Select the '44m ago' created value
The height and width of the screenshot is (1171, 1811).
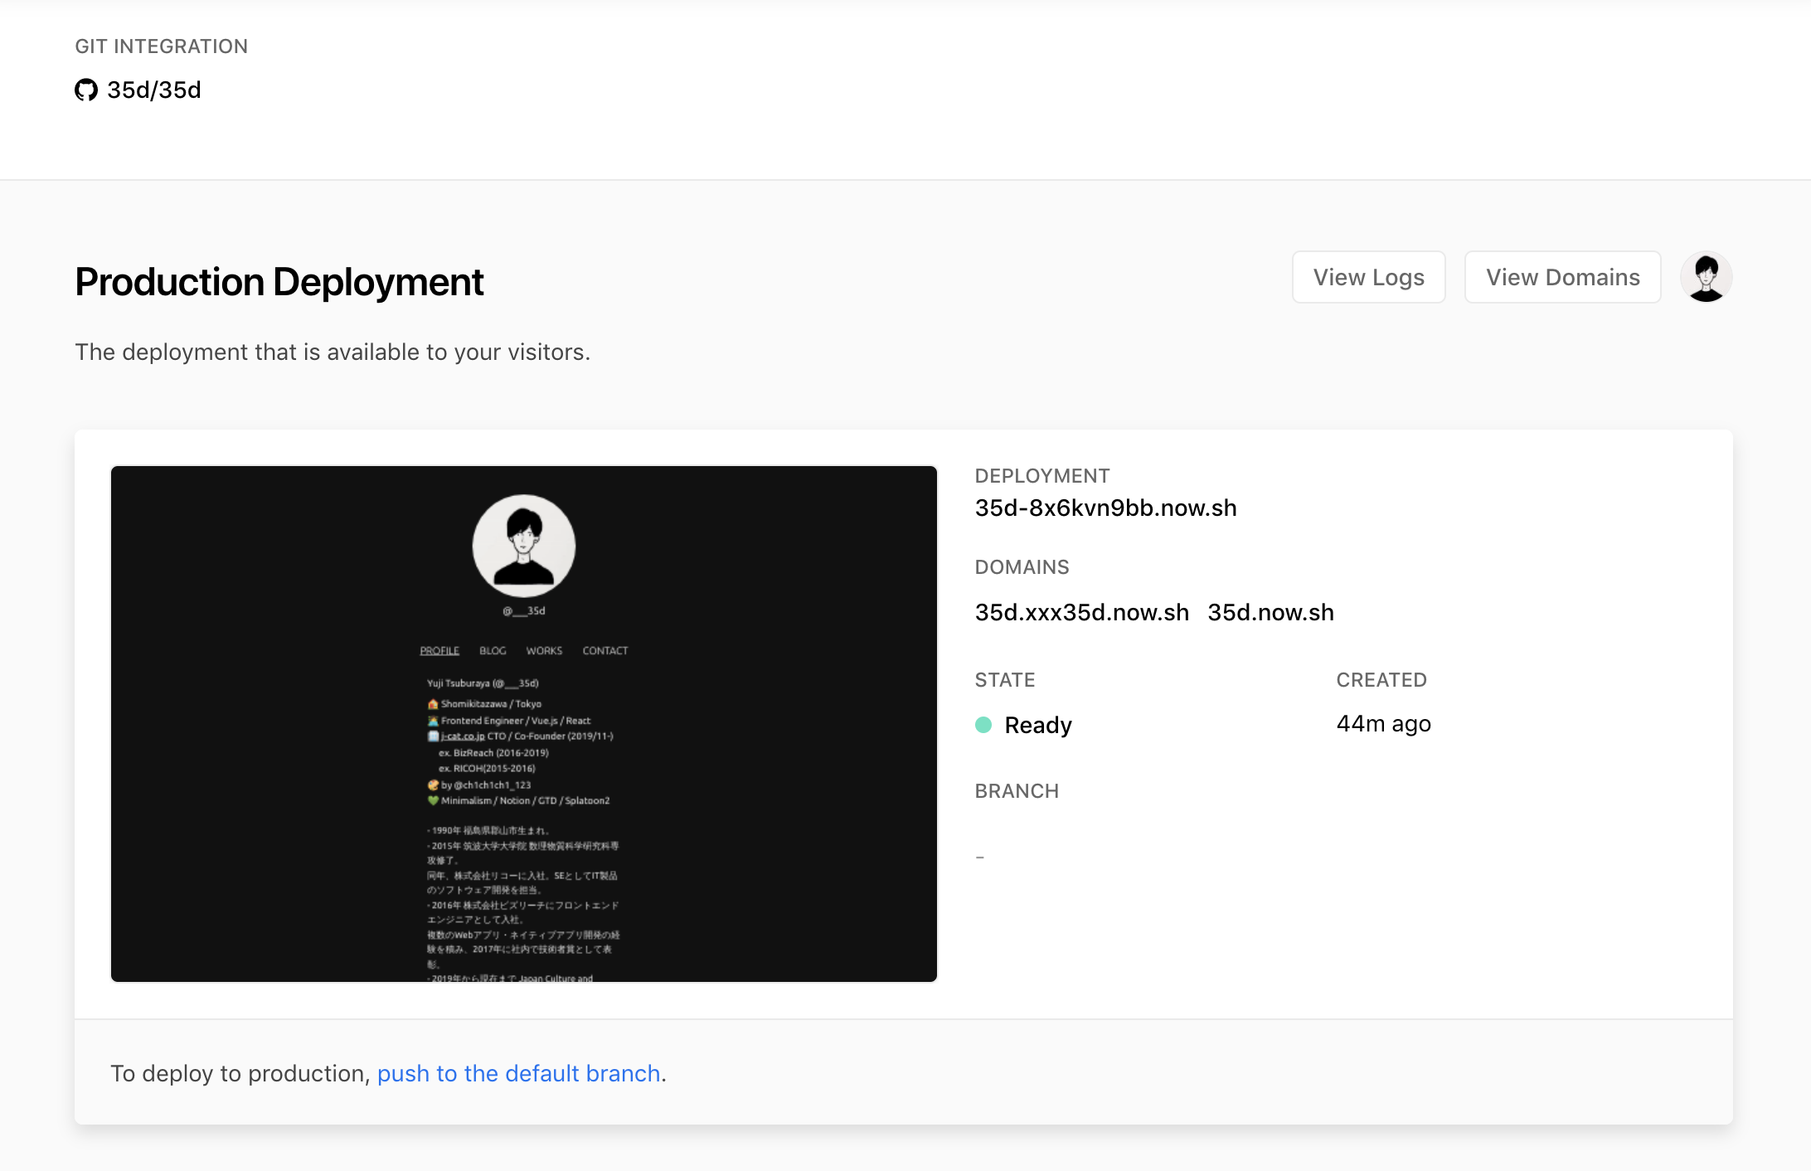(x=1383, y=723)
